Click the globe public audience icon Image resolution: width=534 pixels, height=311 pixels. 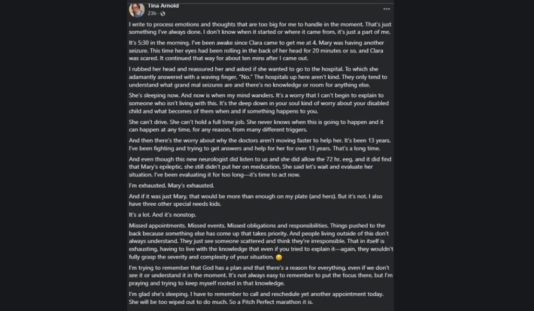click(163, 14)
